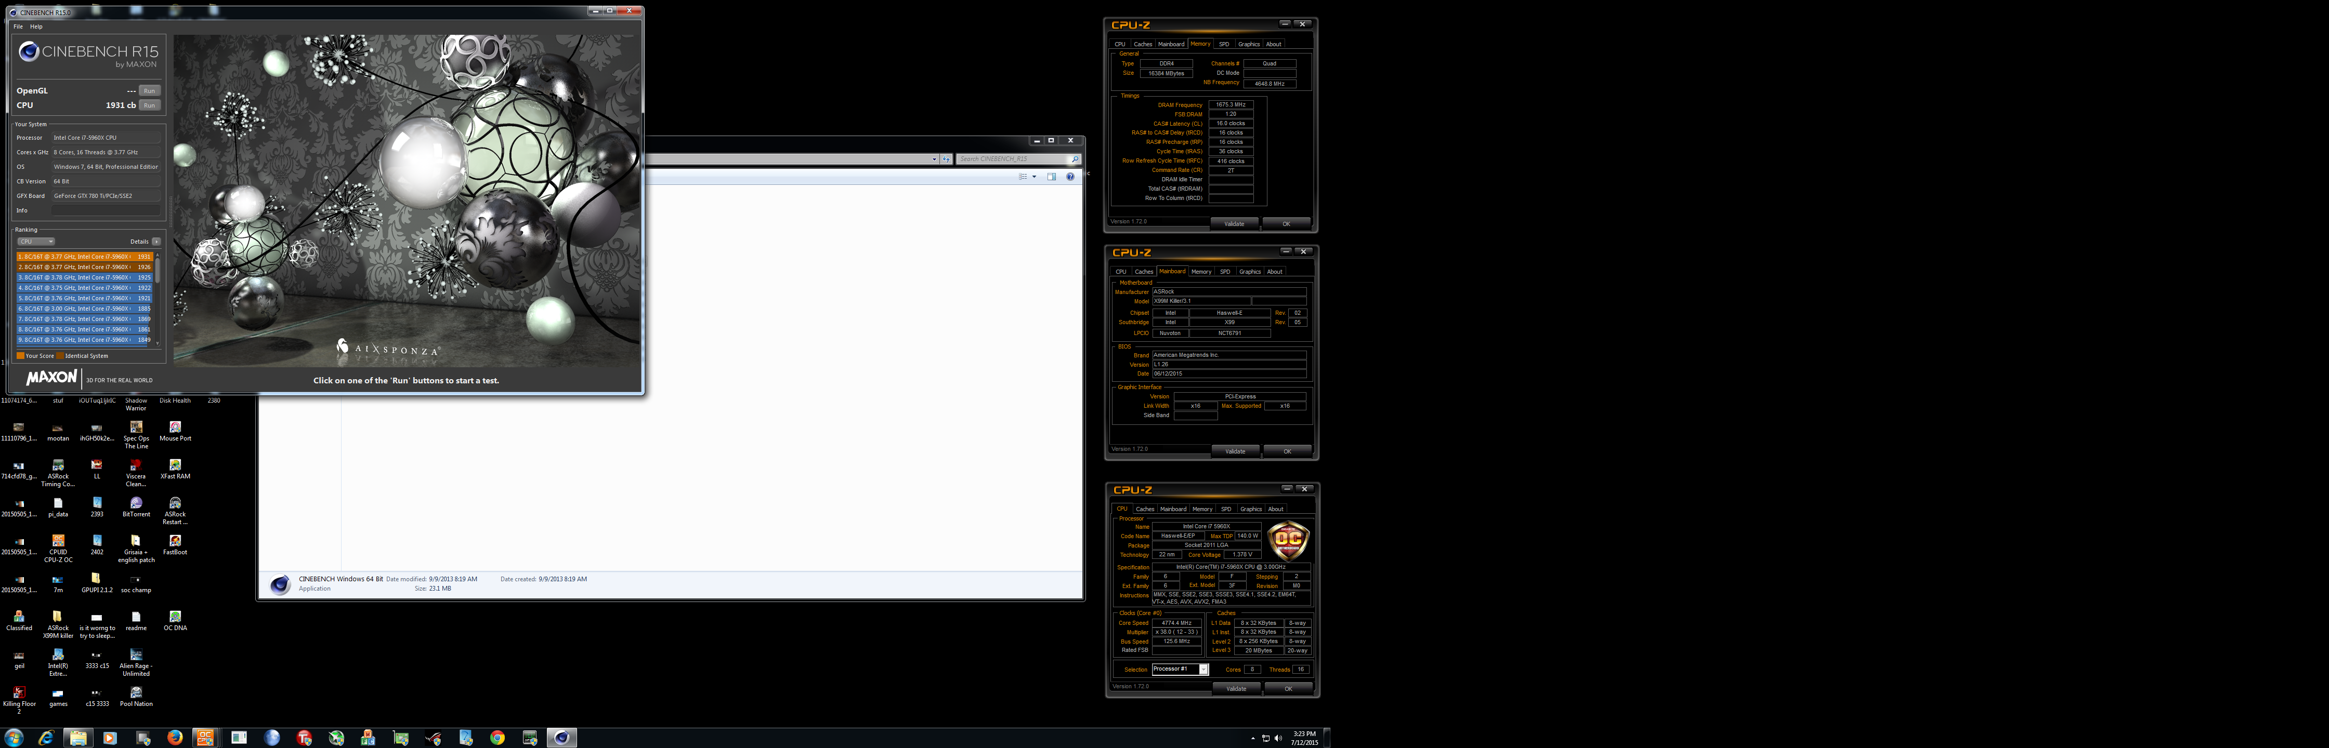Click the Explorer address bar refresh button
The width and height of the screenshot is (2329, 748).
tap(947, 159)
